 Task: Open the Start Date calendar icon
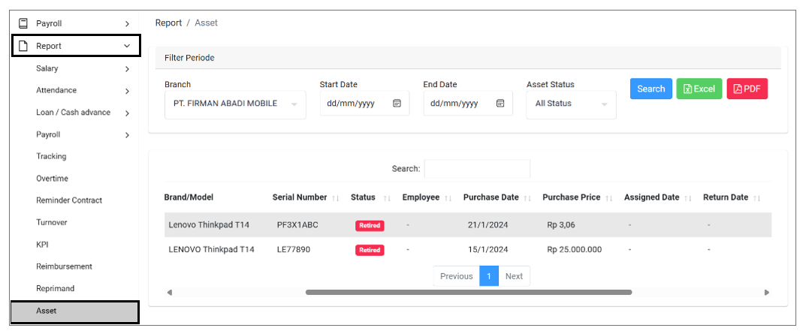click(397, 104)
